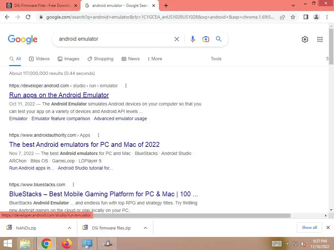
Task: Open the Chrome side panel
Action: click(x=306, y=17)
